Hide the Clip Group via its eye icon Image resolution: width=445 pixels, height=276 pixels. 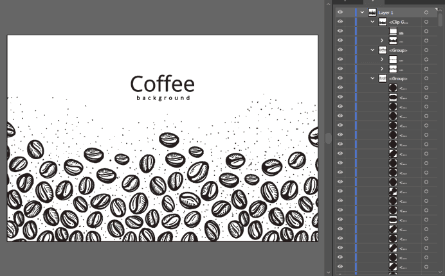pyautogui.click(x=340, y=22)
